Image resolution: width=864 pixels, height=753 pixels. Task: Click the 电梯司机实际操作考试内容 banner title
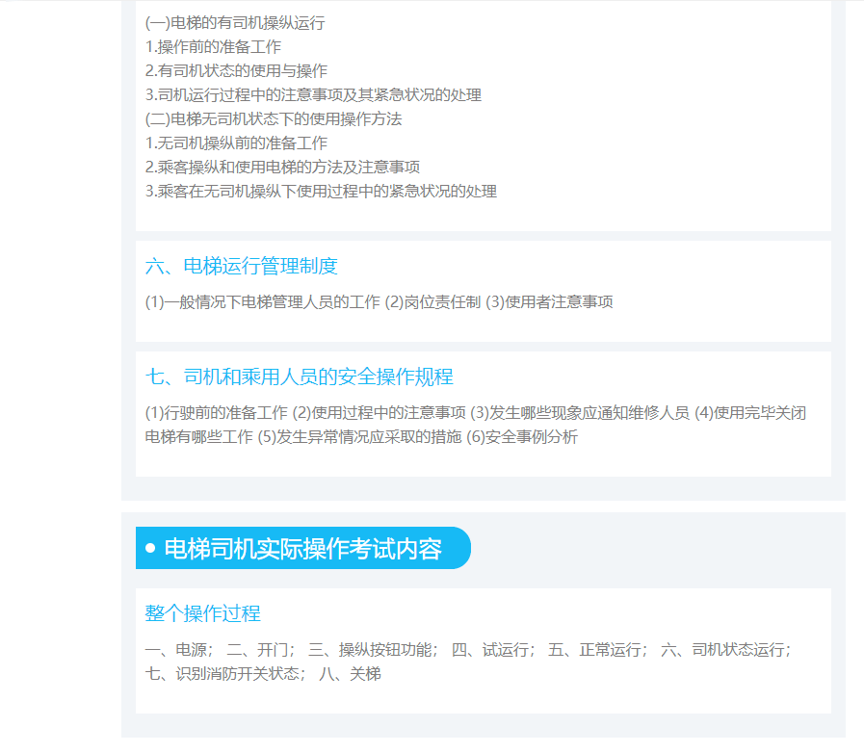pos(302,549)
